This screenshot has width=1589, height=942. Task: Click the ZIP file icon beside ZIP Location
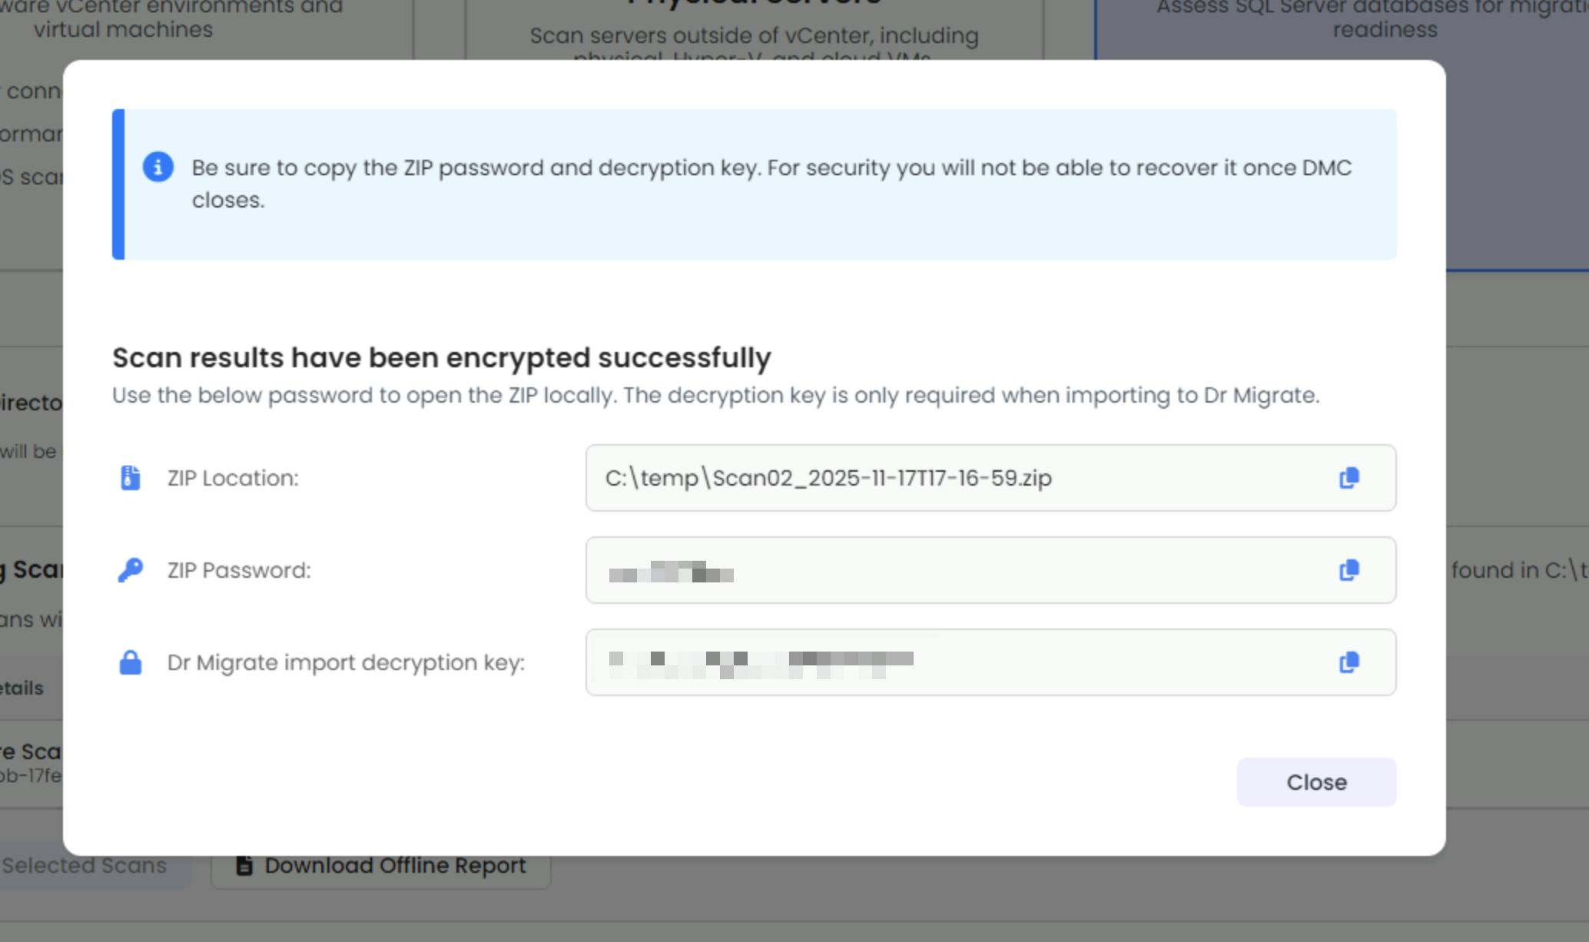(x=131, y=478)
